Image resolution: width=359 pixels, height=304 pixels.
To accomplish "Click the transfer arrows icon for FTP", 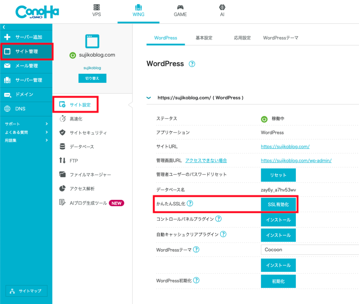I will tap(62, 160).
